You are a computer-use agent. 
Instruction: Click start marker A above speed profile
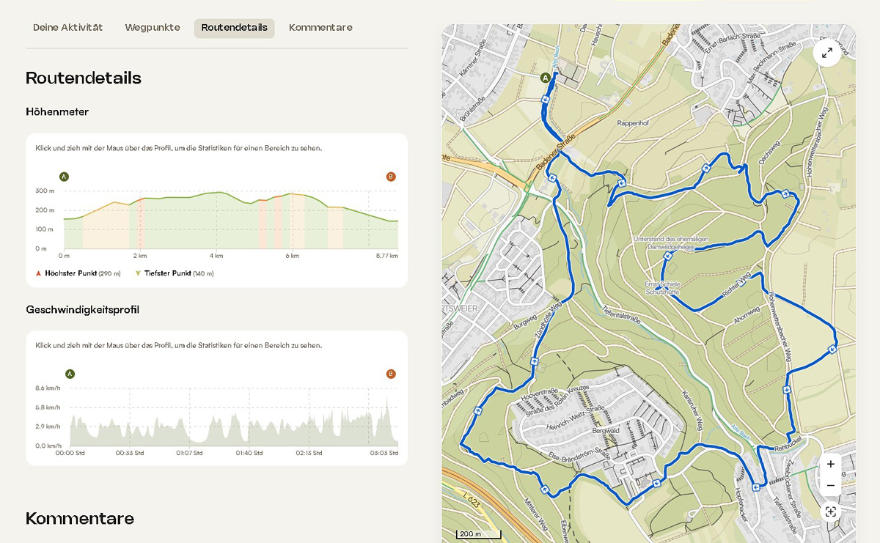(x=70, y=374)
